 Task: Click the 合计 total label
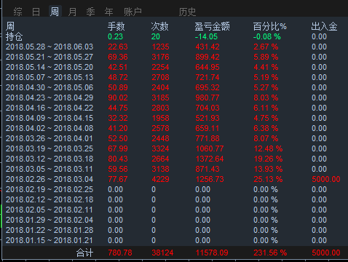(x=84, y=253)
